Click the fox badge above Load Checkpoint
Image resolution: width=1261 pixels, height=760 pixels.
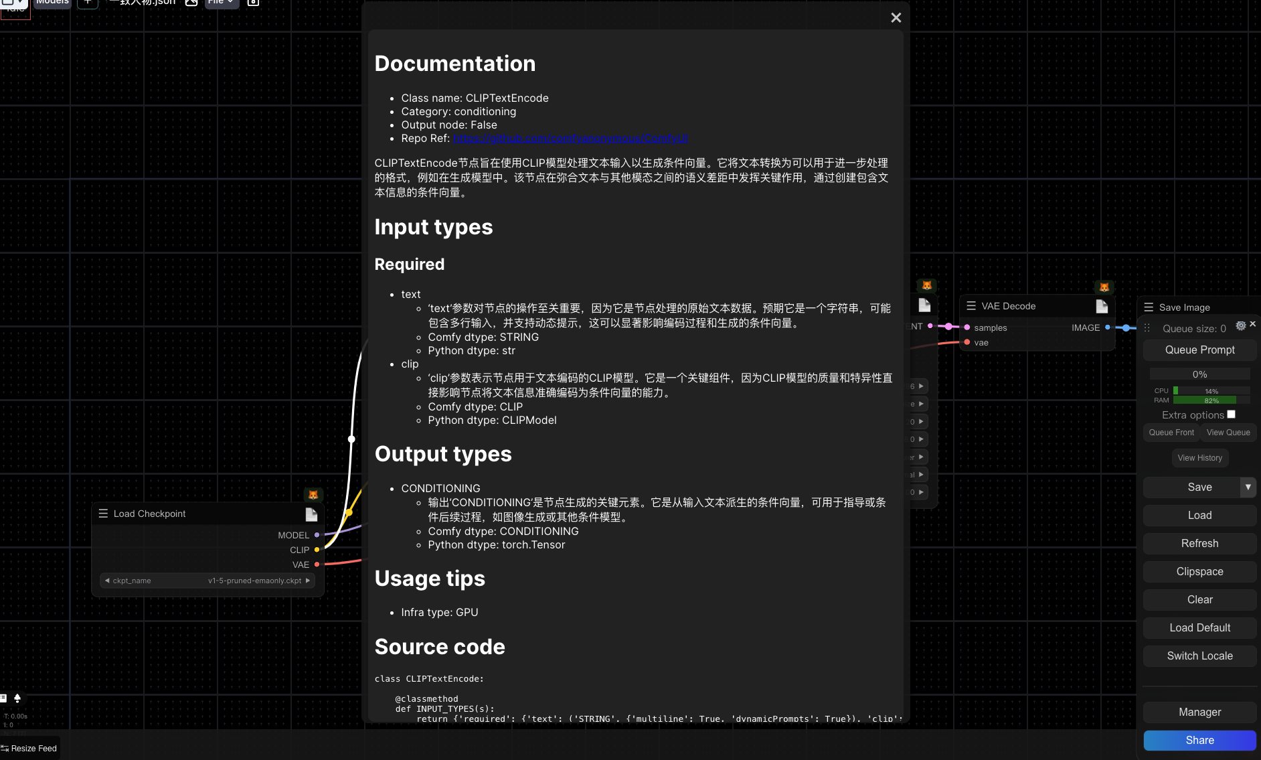click(313, 495)
